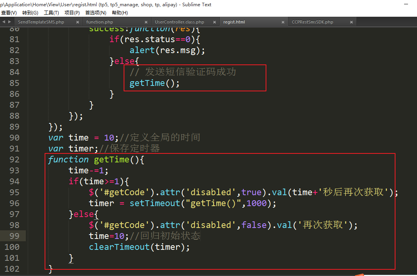Close the SendTemplateSMS.php tab
417x276 pixels.
(x=77, y=22)
